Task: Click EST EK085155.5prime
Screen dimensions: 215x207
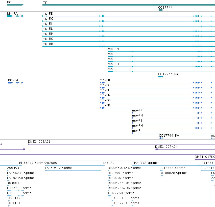Action: point(122,201)
